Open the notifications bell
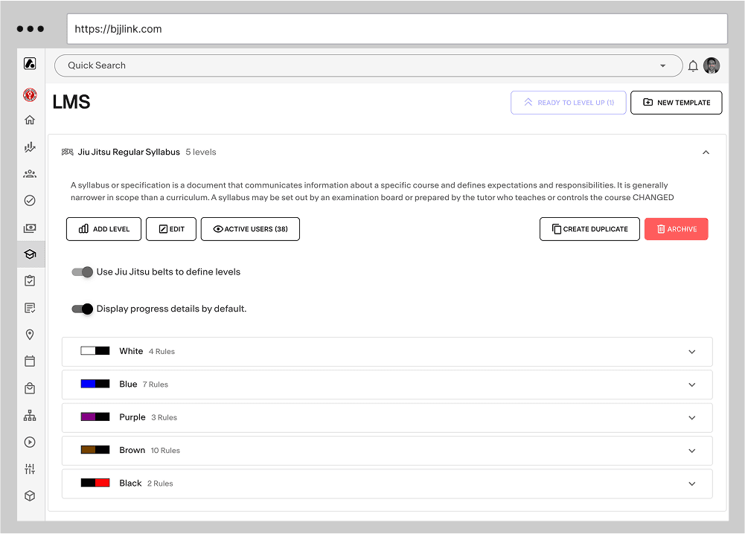Screen dimensions: 745x534 693,65
